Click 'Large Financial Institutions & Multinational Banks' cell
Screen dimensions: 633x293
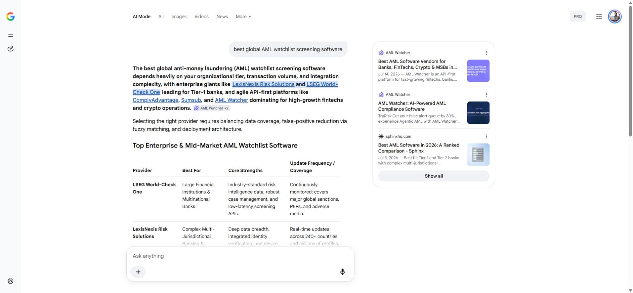(x=198, y=196)
